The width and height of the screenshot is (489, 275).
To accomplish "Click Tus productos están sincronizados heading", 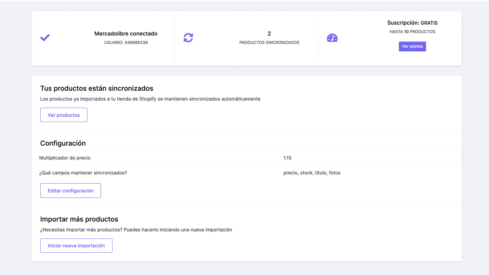I will click(97, 88).
